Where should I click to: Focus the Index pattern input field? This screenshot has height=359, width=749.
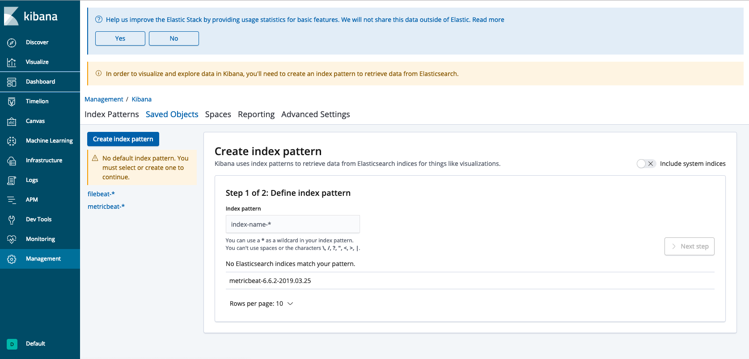[293, 224]
